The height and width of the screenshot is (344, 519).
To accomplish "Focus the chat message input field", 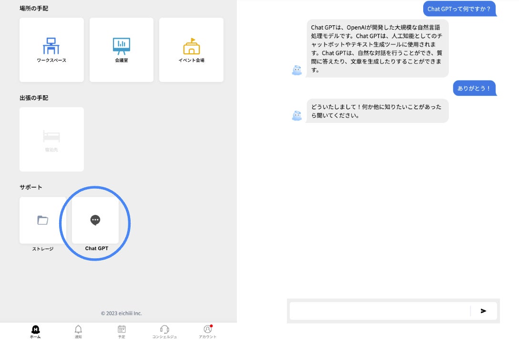I will tap(380, 311).
